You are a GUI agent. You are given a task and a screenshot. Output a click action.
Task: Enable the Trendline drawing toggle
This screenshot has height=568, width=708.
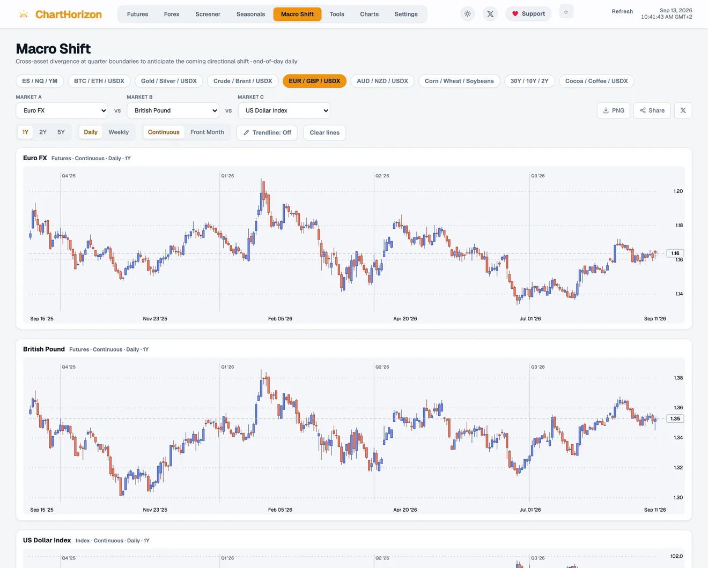[267, 133]
